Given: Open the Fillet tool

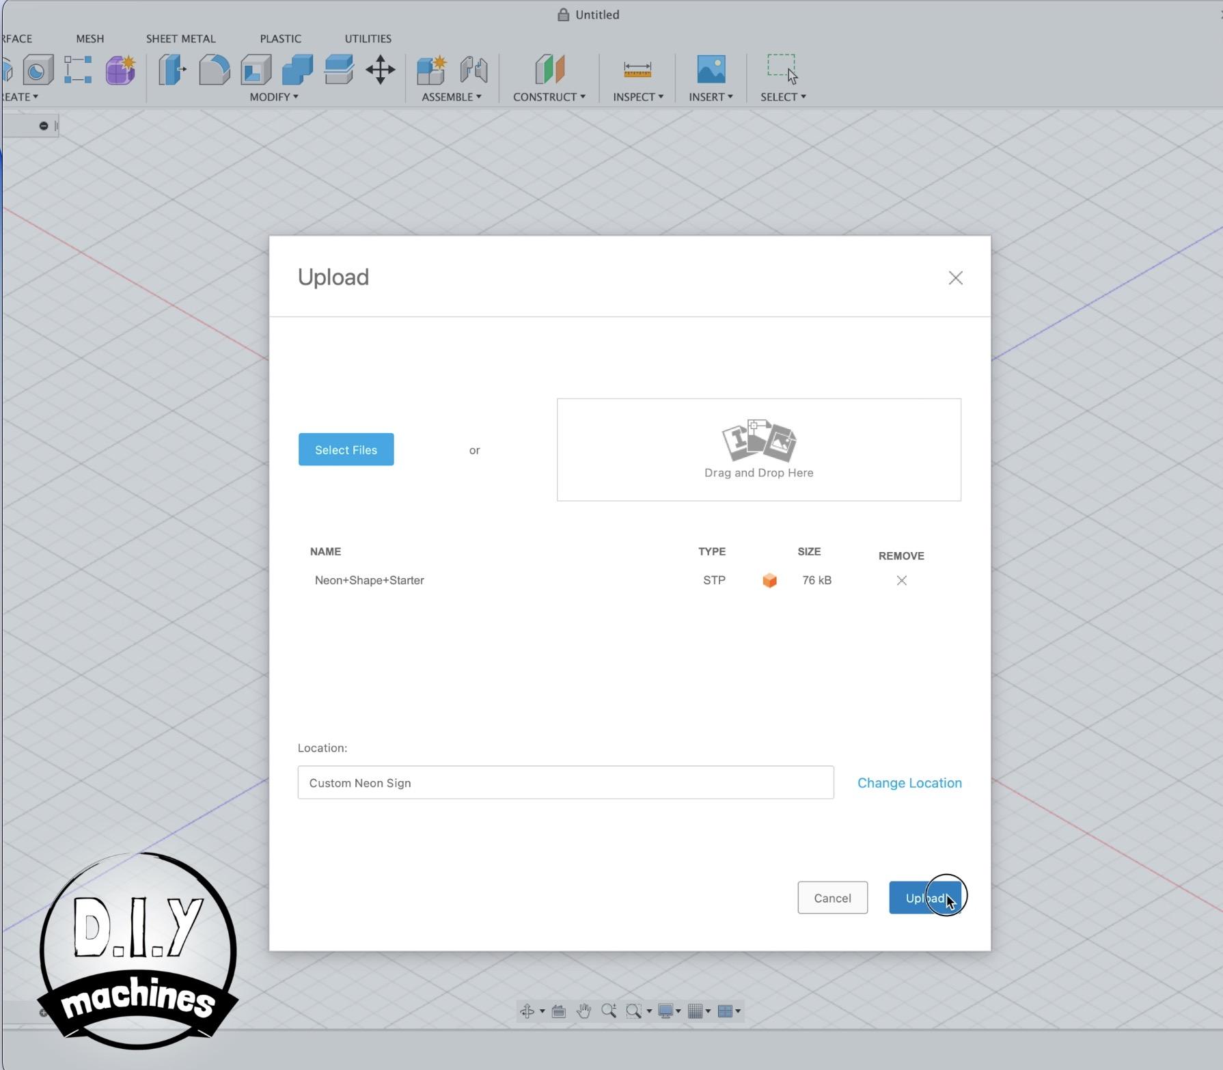Looking at the screenshot, I should [214, 70].
